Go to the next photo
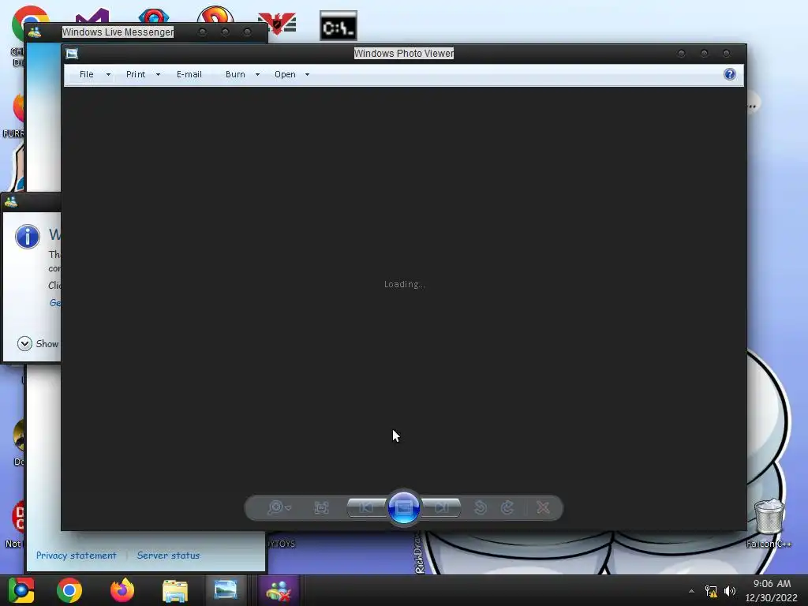The image size is (808, 606). 441,507
